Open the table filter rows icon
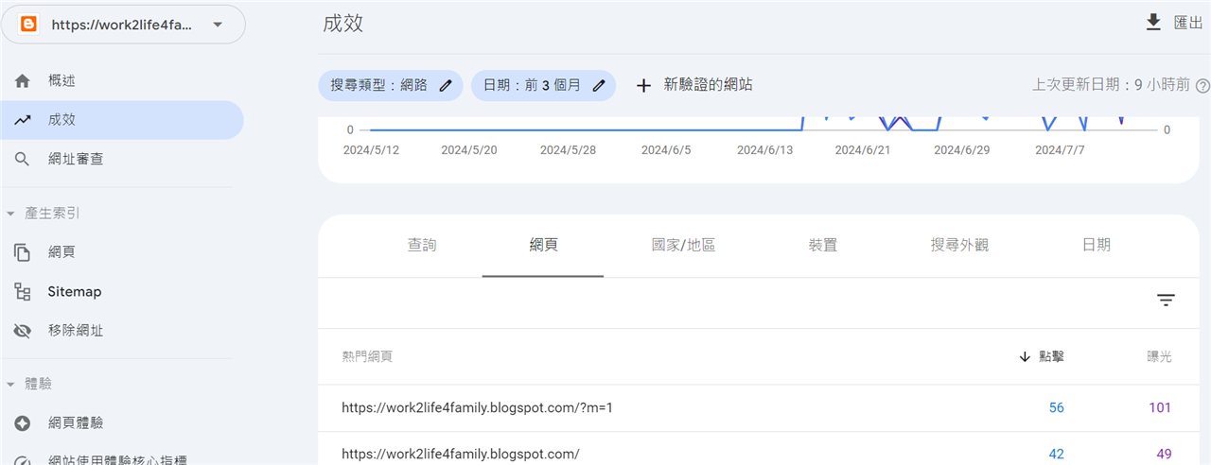Viewport: 1211px width, 465px height. tap(1166, 301)
